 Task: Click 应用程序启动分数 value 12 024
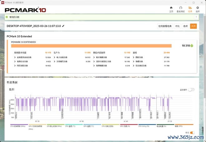tap(48, 57)
